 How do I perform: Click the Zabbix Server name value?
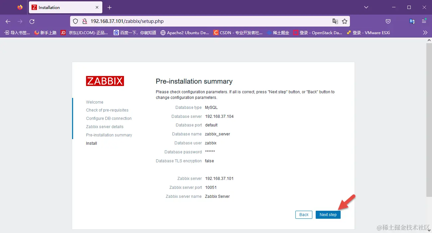tap(217, 196)
